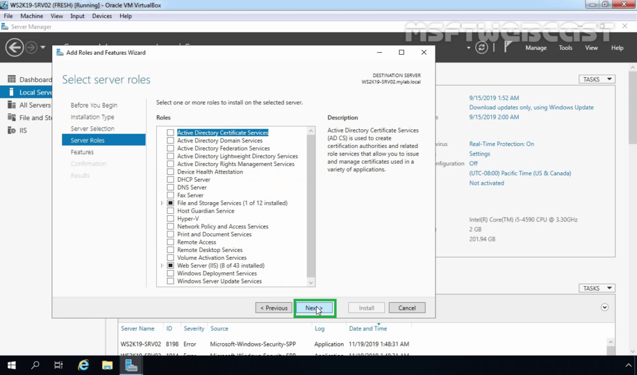This screenshot has width=637, height=375.
Task: Open the Tools menu in Server Manager
Action: pyautogui.click(x=565, y=47)
